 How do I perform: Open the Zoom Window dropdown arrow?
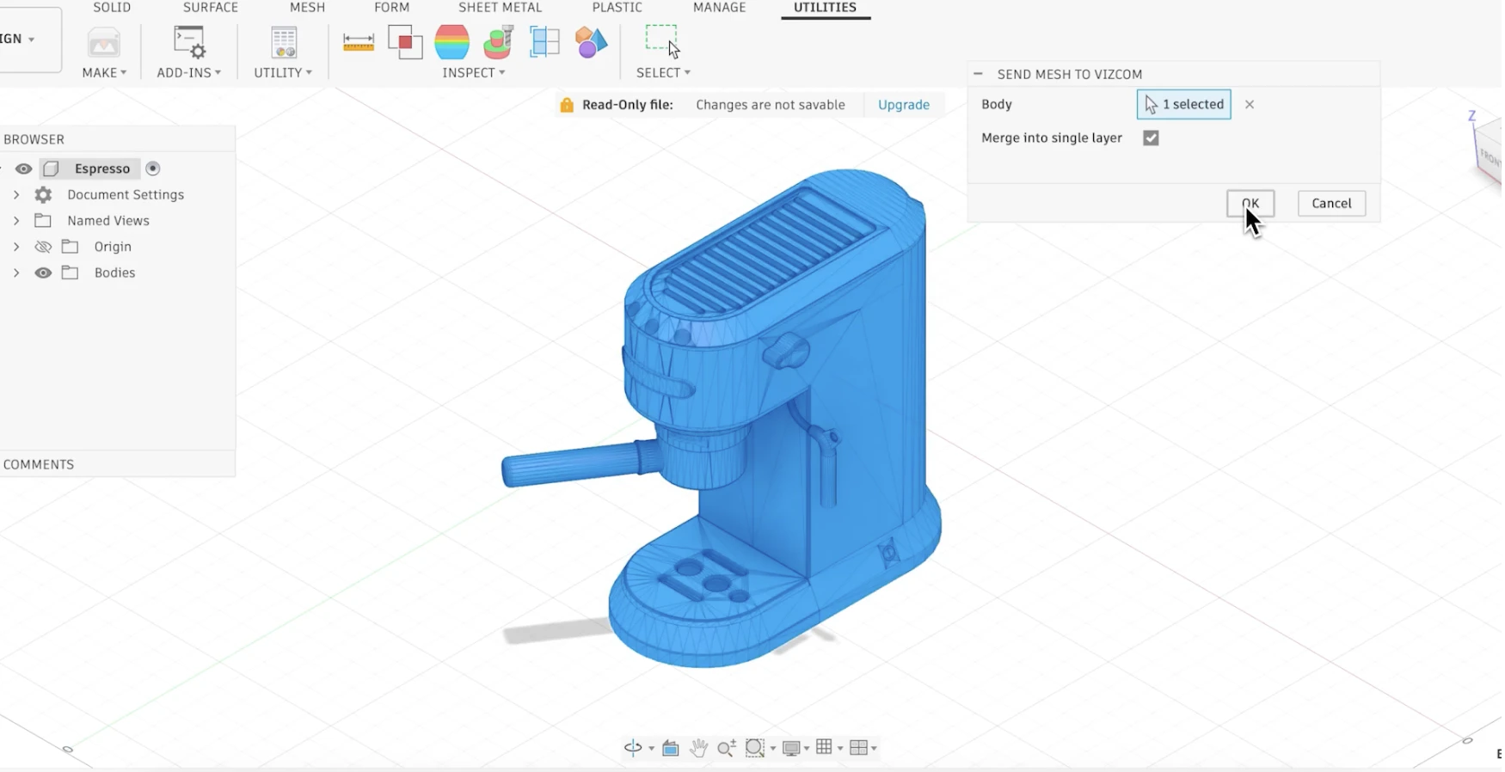(773, 749)
